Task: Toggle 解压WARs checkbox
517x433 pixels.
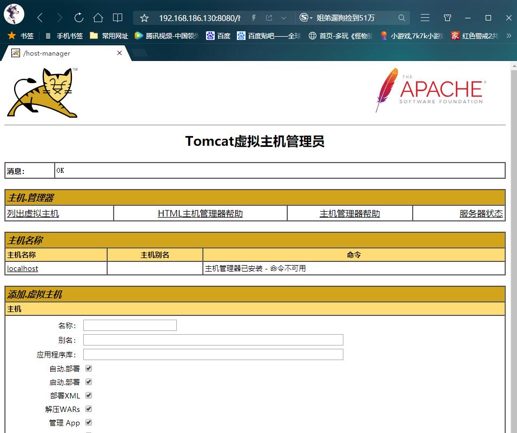Action: [89, 409]
